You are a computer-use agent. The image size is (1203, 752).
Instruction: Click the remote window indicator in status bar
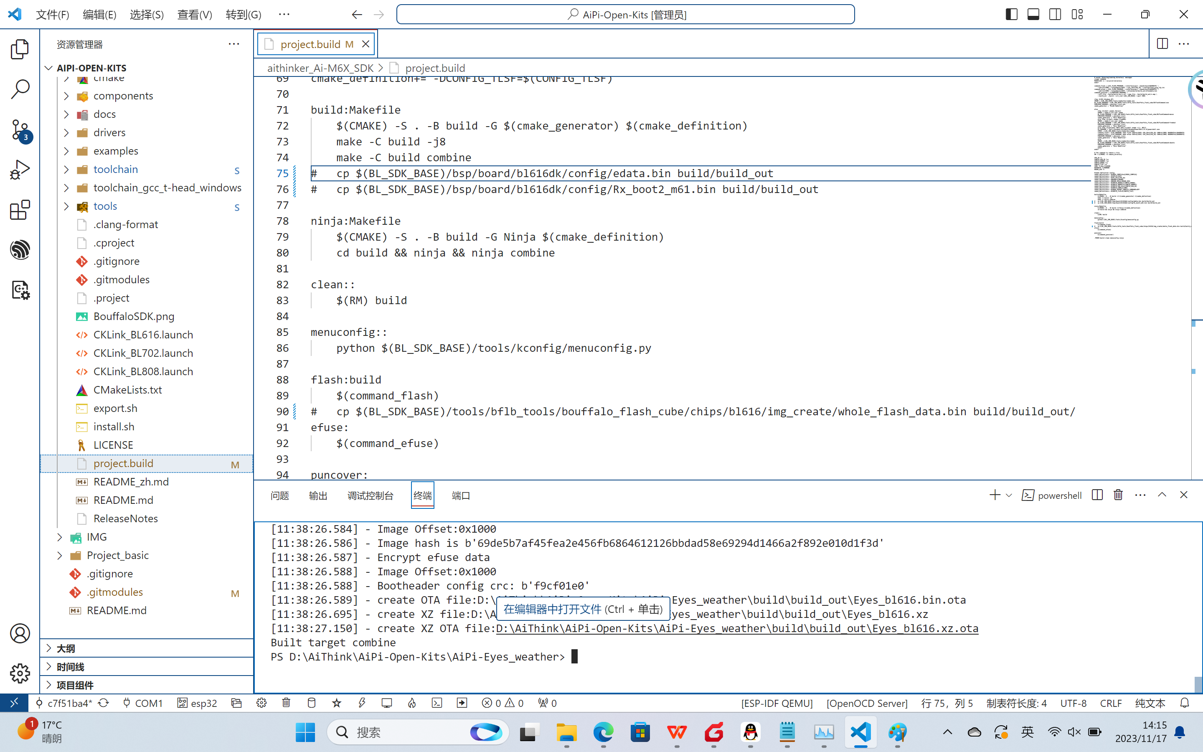[14, 703]
